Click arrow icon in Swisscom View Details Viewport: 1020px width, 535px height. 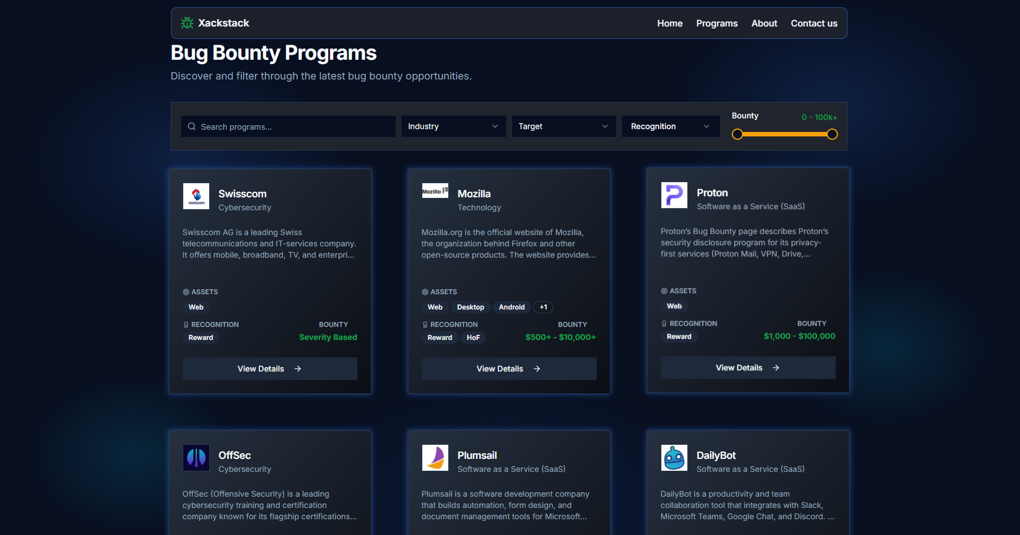298,369
